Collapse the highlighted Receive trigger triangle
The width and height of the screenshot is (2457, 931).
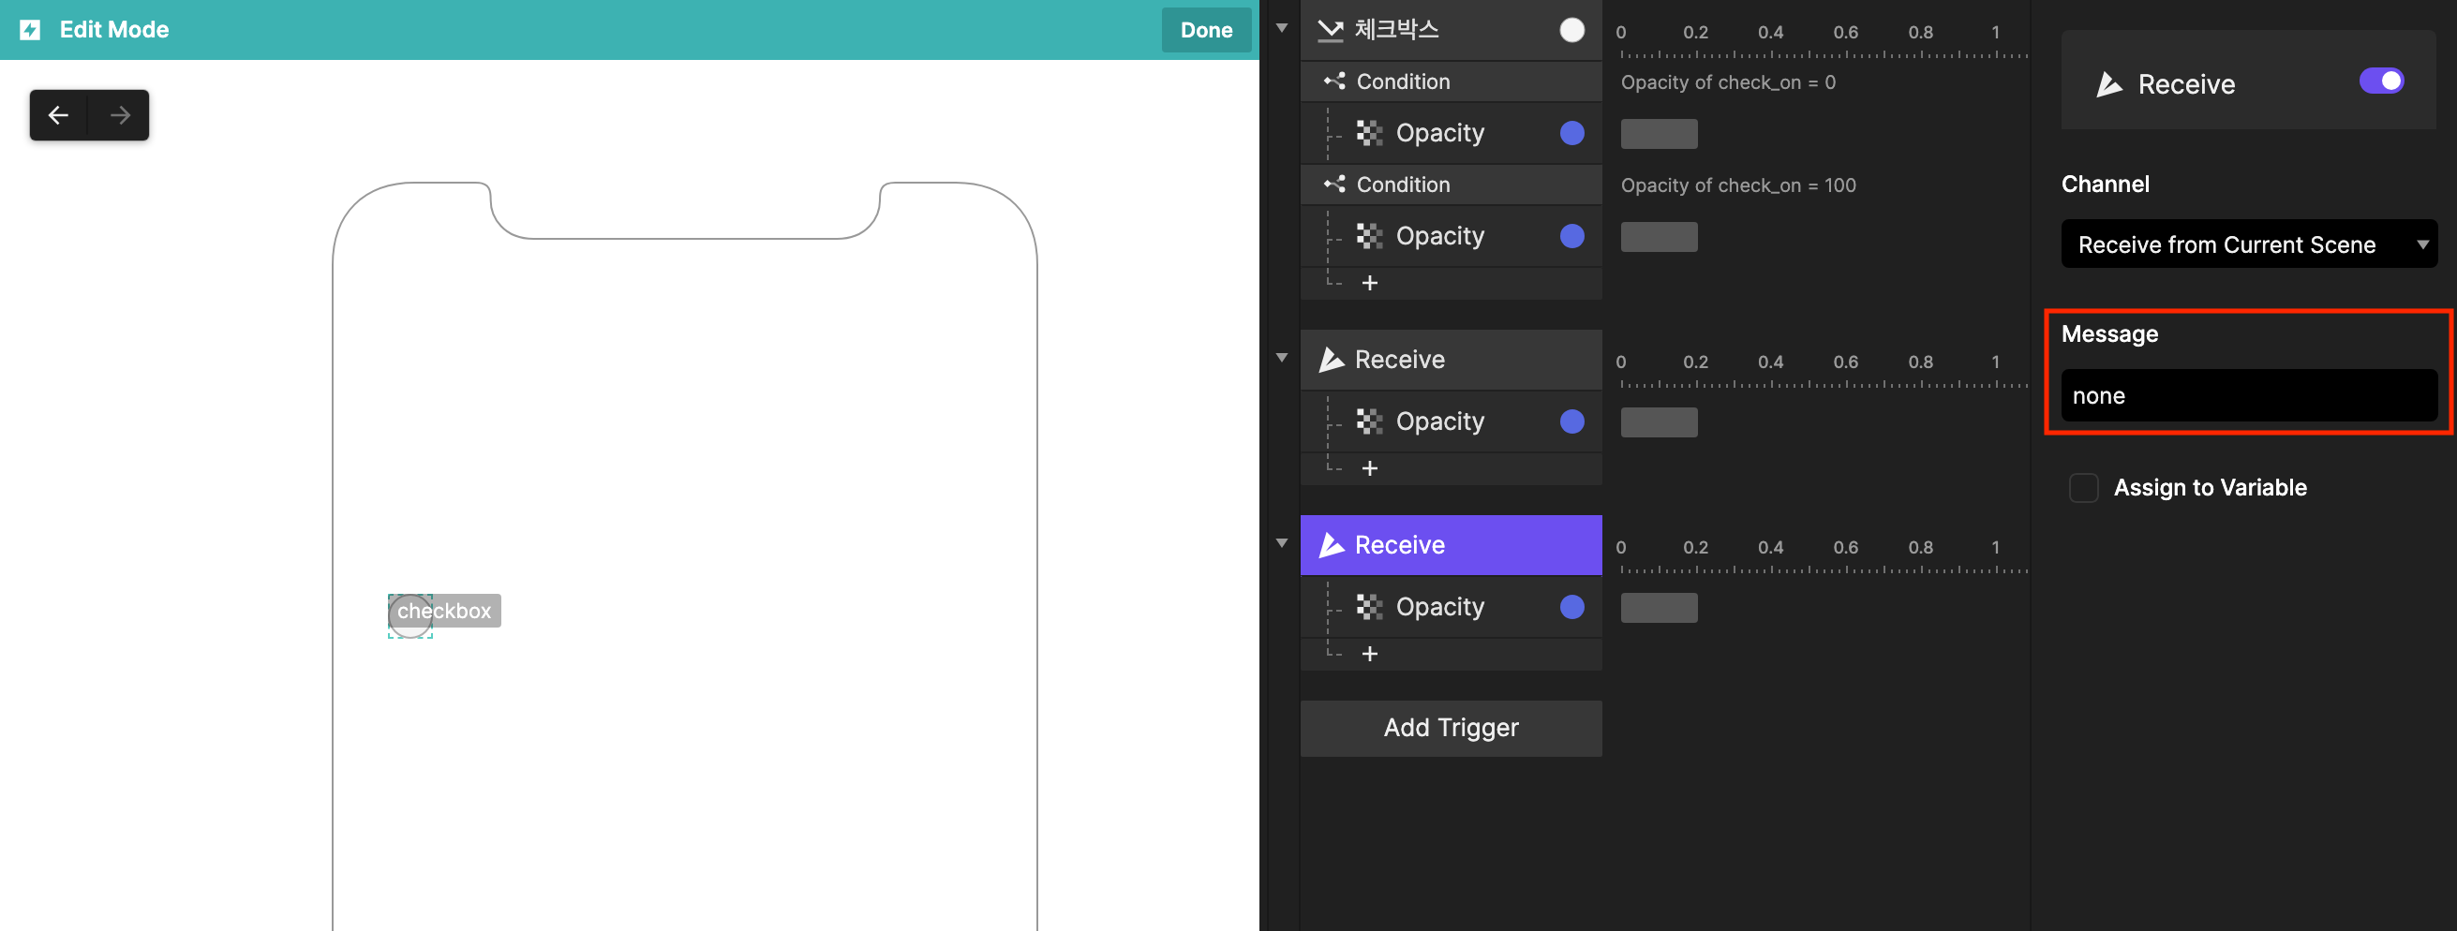(1282, 543)
